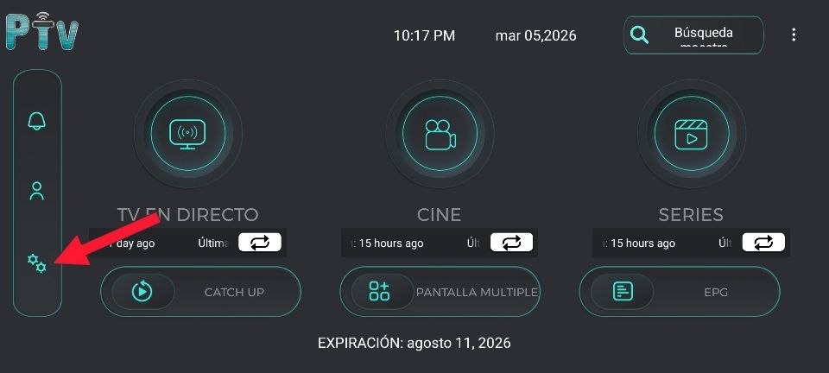
Task: Refresh the TV en Directo playlist
Action: click(x=260, y=243)
